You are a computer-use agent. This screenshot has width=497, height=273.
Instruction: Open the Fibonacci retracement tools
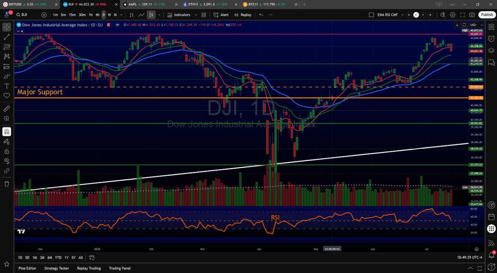pyautogui.click(x=7, y=47)
